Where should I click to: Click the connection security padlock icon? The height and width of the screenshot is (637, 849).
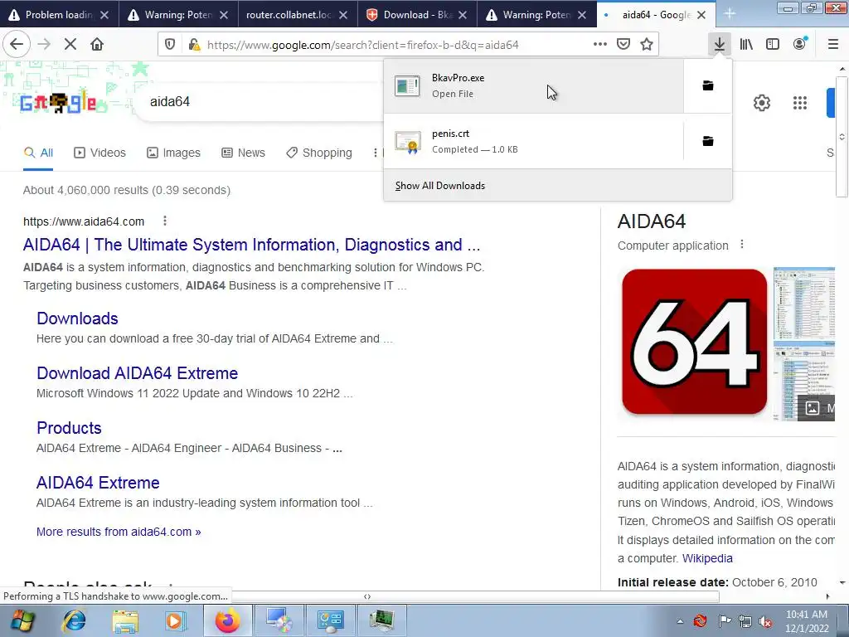pos(194,45)
